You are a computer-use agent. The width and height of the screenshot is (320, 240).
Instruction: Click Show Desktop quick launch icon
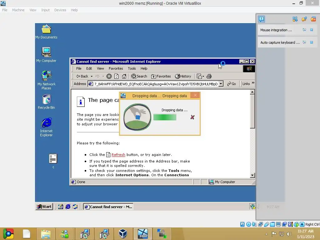[60, 207]
